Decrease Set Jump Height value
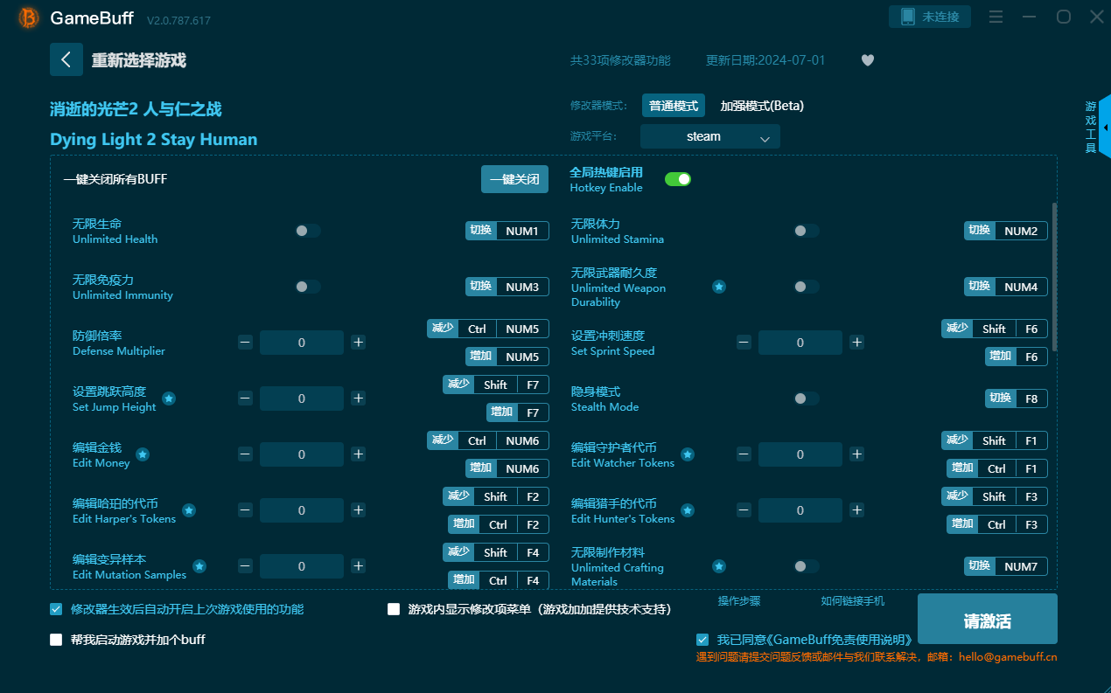The width and height of the screenshot is (1111, 693). [x=245, y=398]
